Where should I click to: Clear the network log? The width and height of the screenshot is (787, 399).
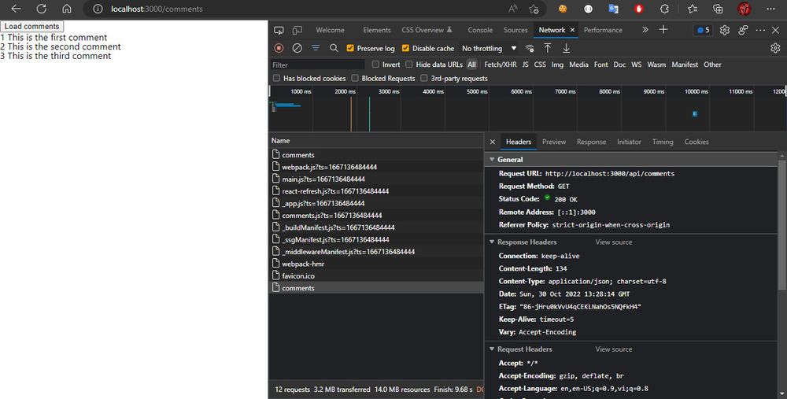[297, 48]
